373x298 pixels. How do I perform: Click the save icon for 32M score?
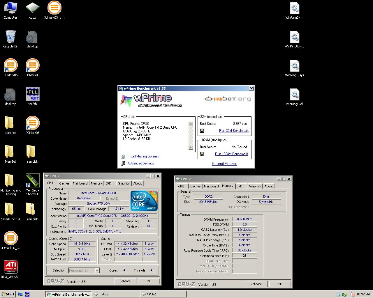[x=202, y=131]
